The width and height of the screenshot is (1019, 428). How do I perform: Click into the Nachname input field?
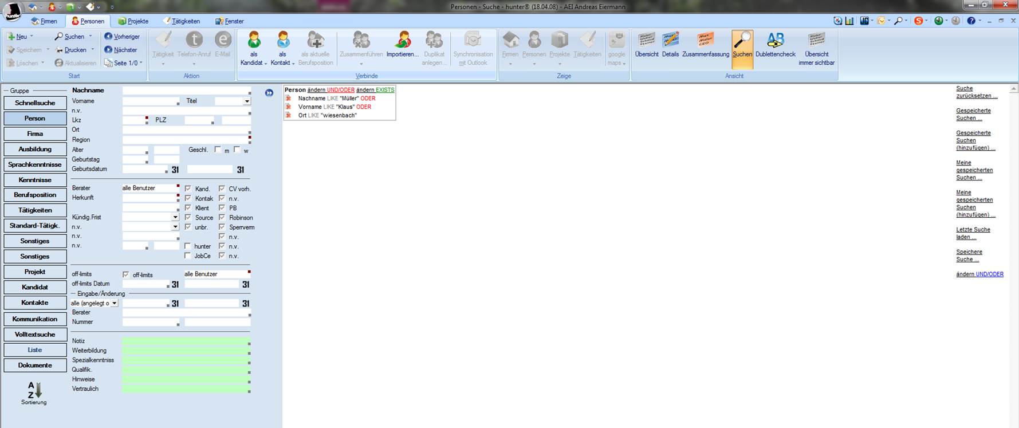pyautogui.click(x=185, y=91)
